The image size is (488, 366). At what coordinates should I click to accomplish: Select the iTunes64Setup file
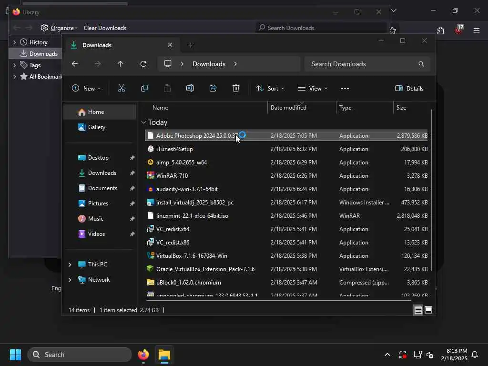coord(286,149)
